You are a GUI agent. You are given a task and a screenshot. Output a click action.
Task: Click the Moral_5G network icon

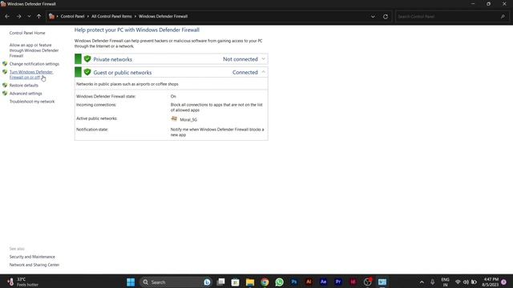pos(174,119)
